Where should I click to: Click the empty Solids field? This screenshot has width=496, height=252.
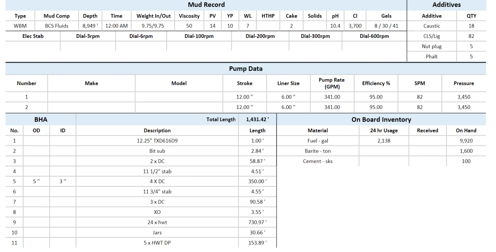(x=315, y=26)
